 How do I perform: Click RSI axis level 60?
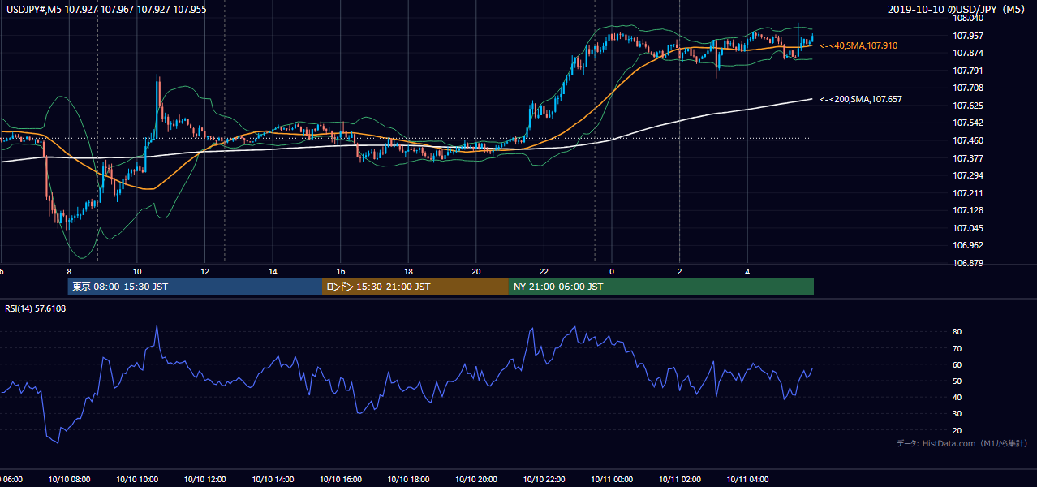957,364
